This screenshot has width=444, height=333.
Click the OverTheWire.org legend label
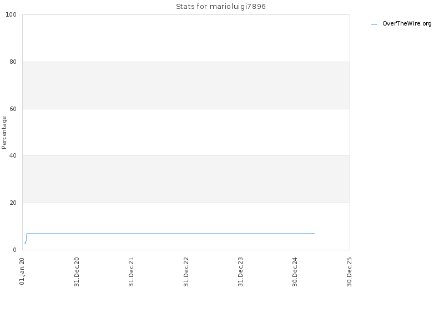407,24
